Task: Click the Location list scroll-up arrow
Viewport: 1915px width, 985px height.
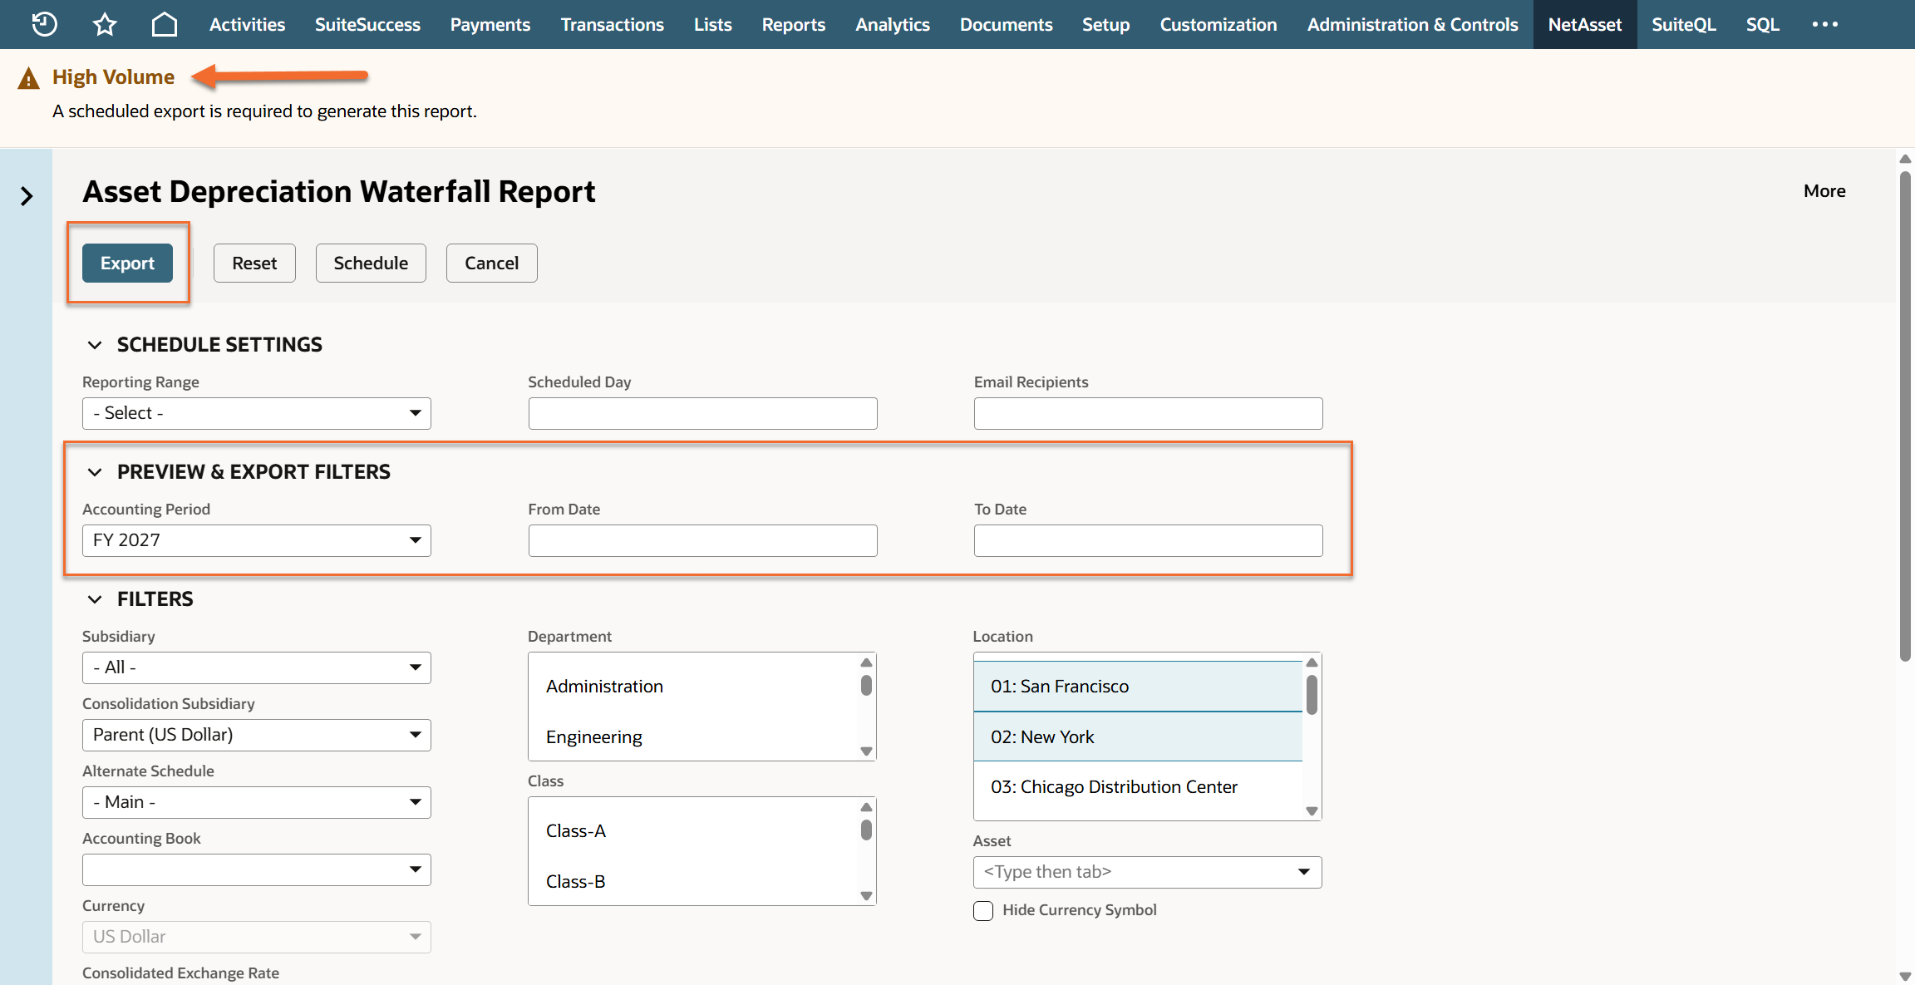Action: coord(1312,662)
